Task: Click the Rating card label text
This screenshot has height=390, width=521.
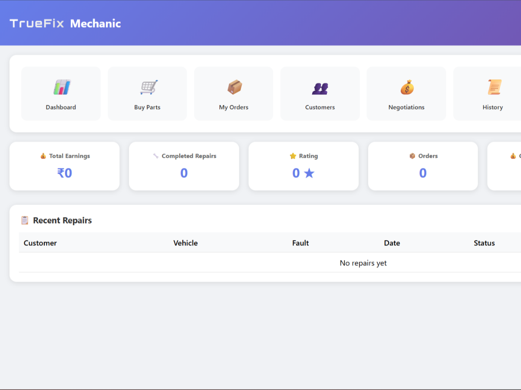Action: click(308, 156)
